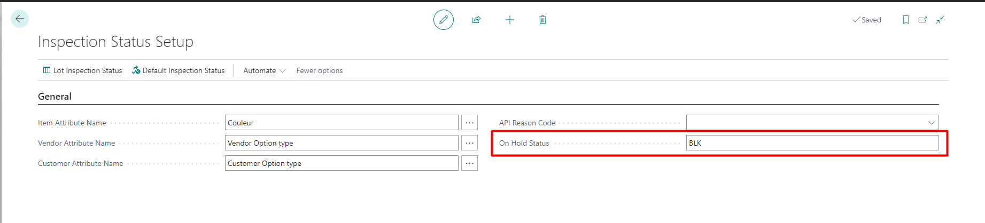This screenshot has height=223, width=985.
Task: Click Fewer options
Action: coord(320,70)
